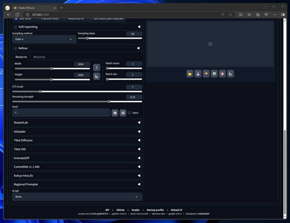Expand the Soft inpainting arrow
The width and height of the screenshot is (290, 223).
(139, 27)
